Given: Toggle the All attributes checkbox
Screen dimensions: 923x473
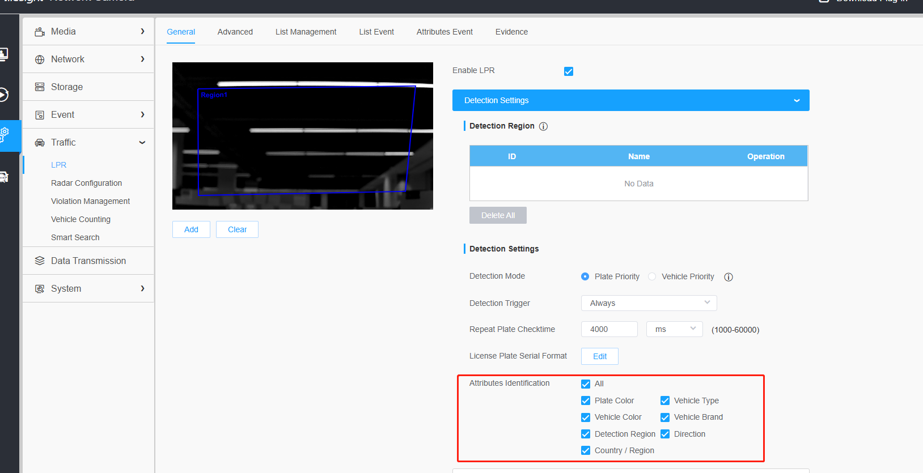Looking at the screenshot, I should tap(586, 384).
